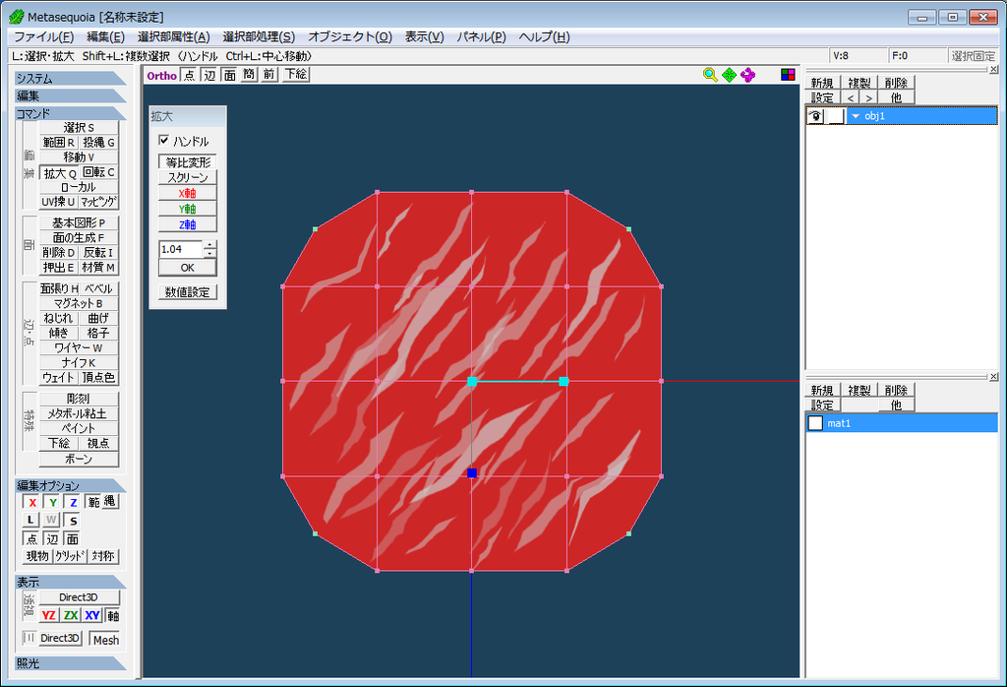The height and width of the screenshot is (687, 1007).
Task: Select the 選択 S command
Action: coord(79,127)
